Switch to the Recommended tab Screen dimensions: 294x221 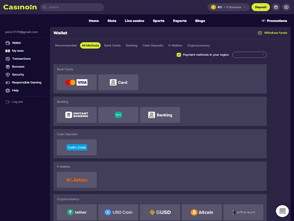66,45
